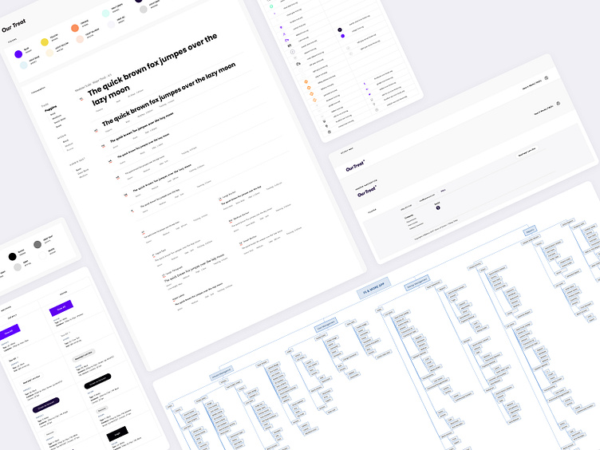Click the purple circle icon below the navy circle
Viewport: 600px width, 450px height.
click(x=343, y=36)
